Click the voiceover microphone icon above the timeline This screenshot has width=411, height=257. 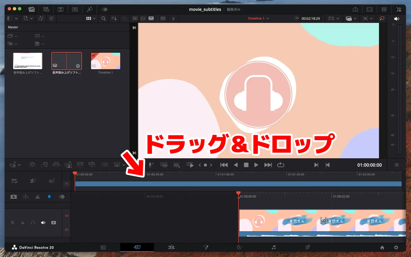151,165
